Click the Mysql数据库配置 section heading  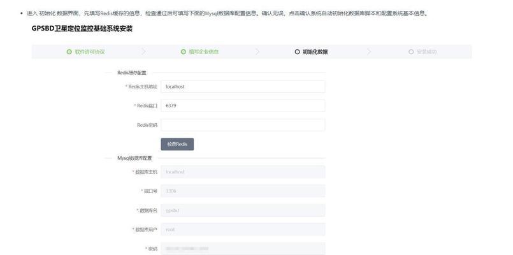pyautogui.click(x=134, y=158)
